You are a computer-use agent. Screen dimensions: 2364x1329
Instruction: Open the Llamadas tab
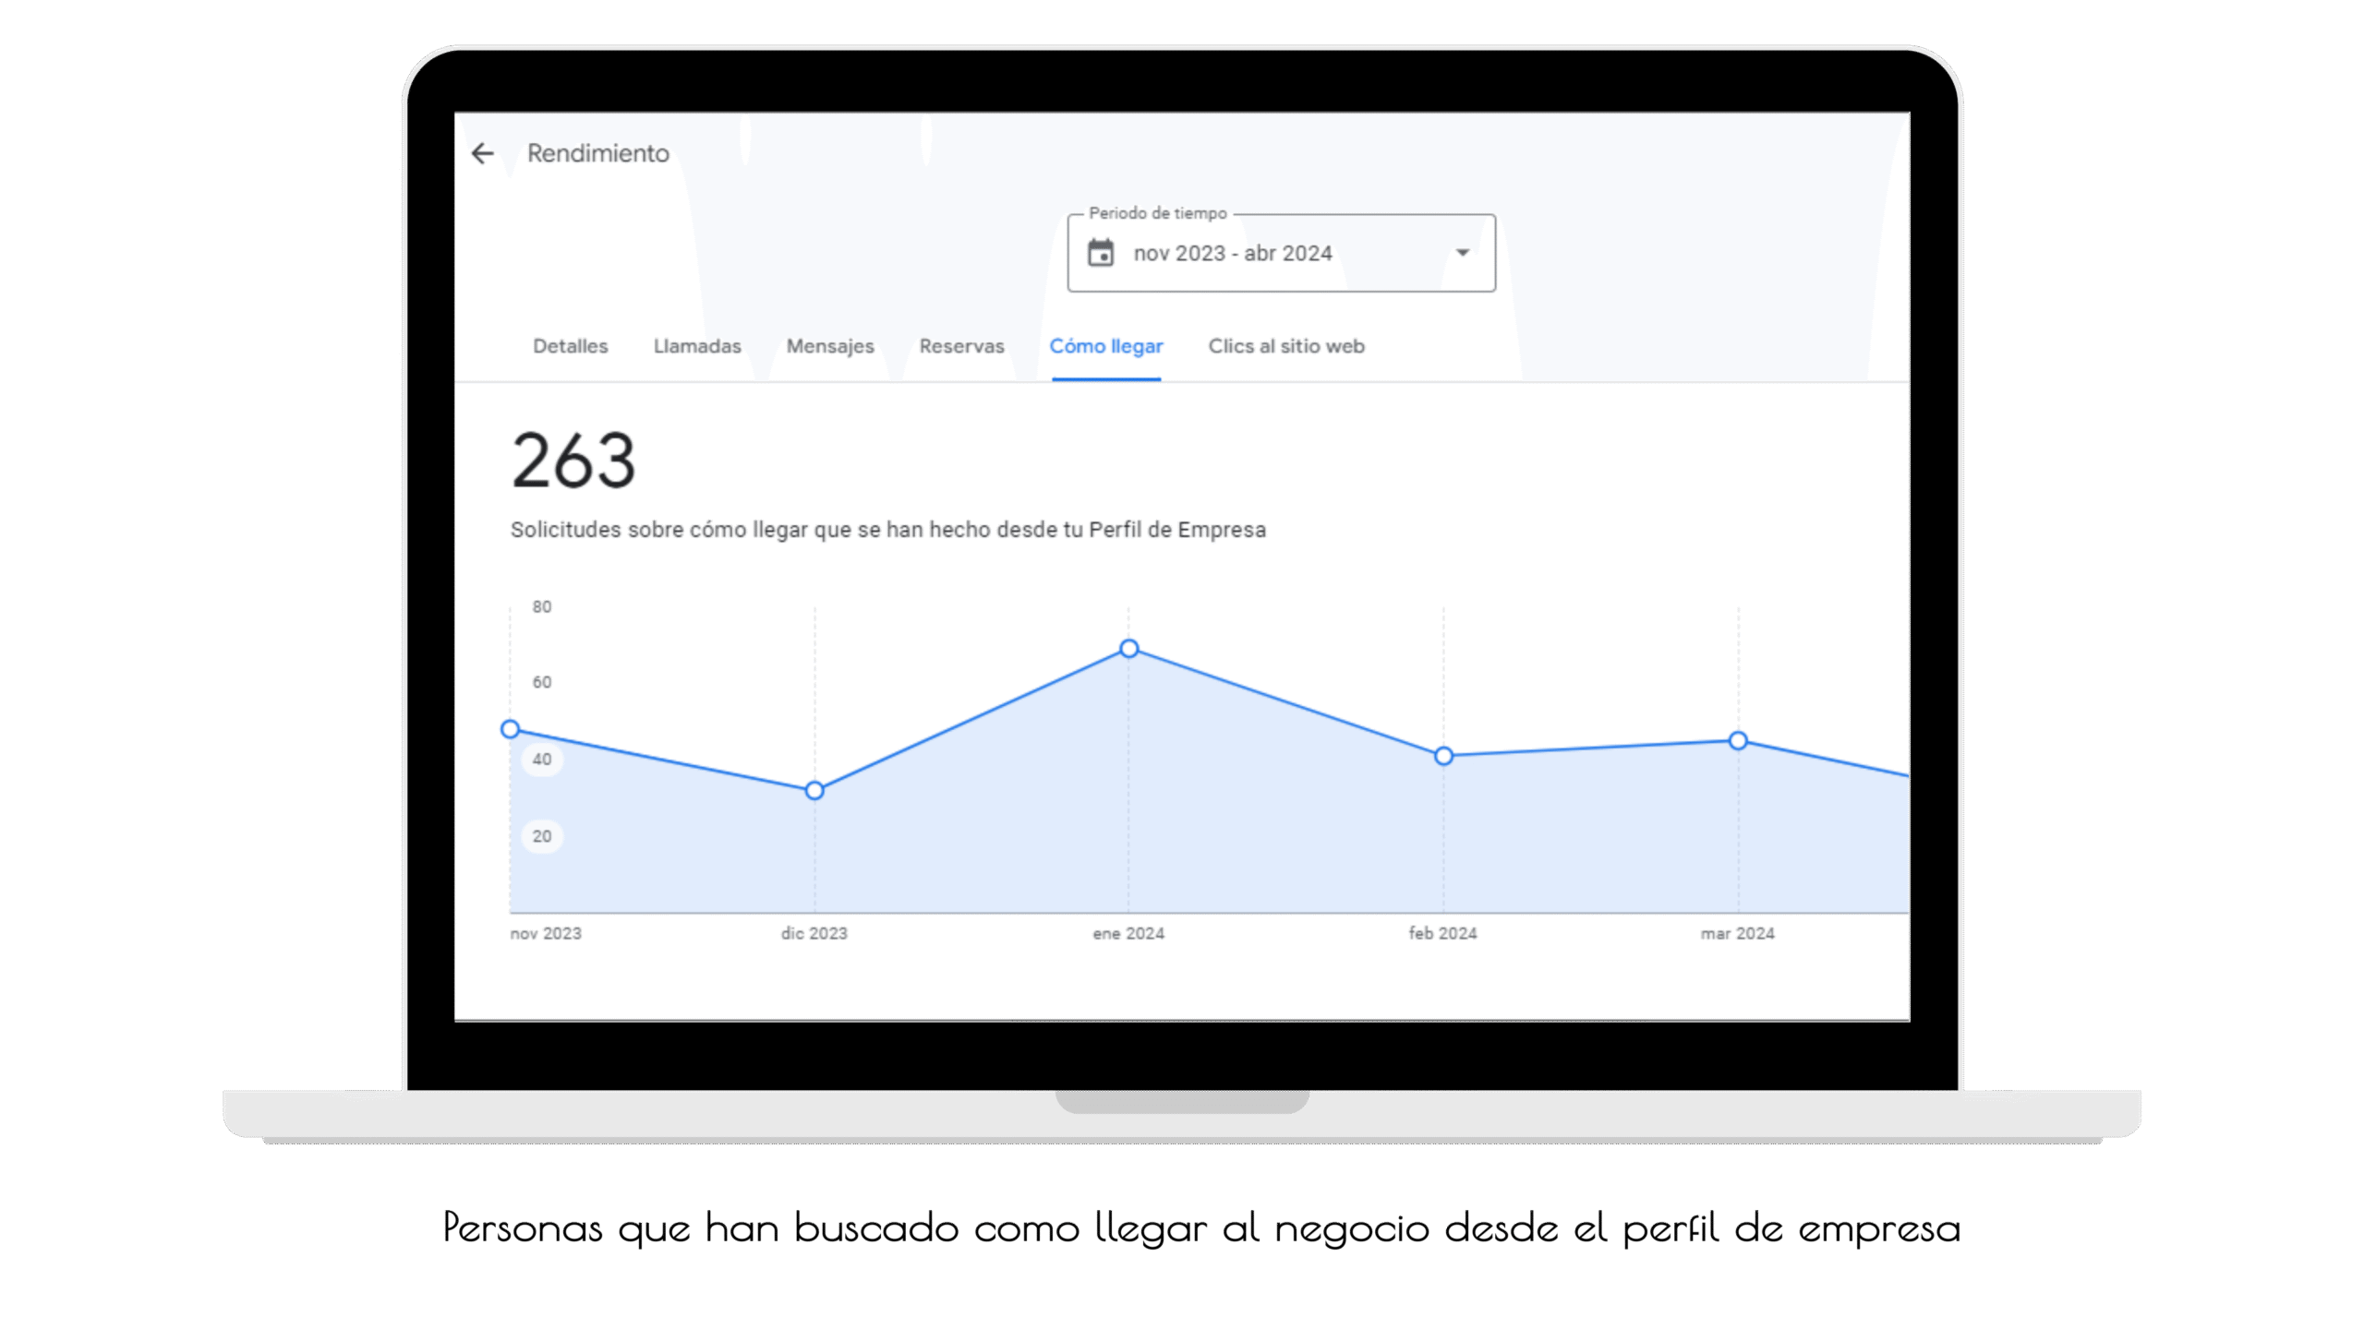pos(696,346)
